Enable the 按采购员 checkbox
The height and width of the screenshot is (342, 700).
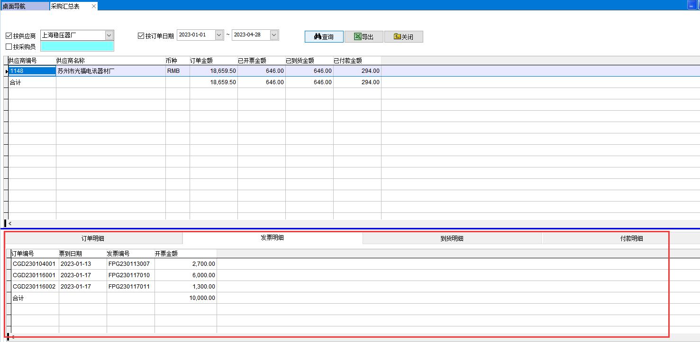coord(9,47)
